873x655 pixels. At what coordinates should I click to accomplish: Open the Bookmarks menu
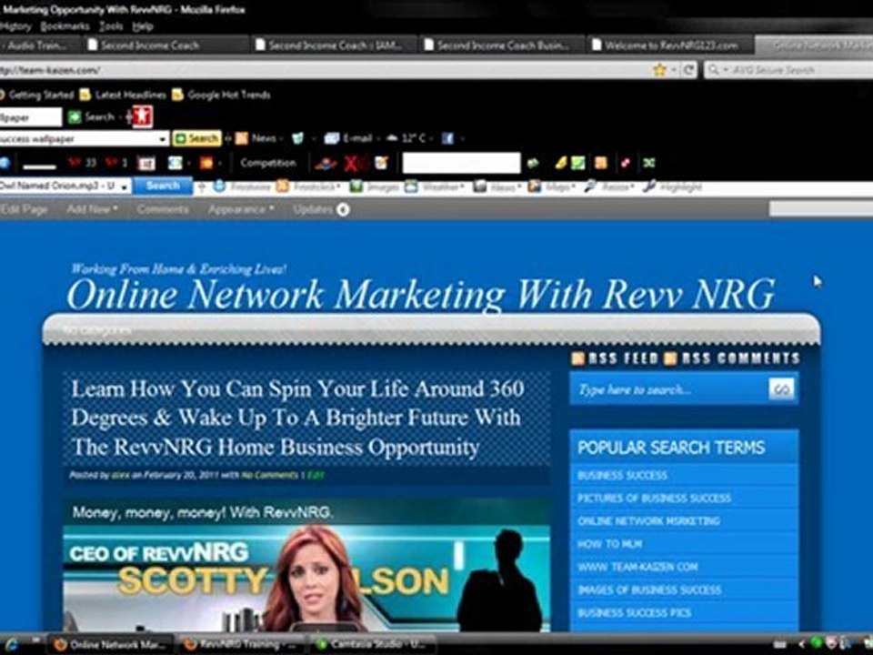65,26
